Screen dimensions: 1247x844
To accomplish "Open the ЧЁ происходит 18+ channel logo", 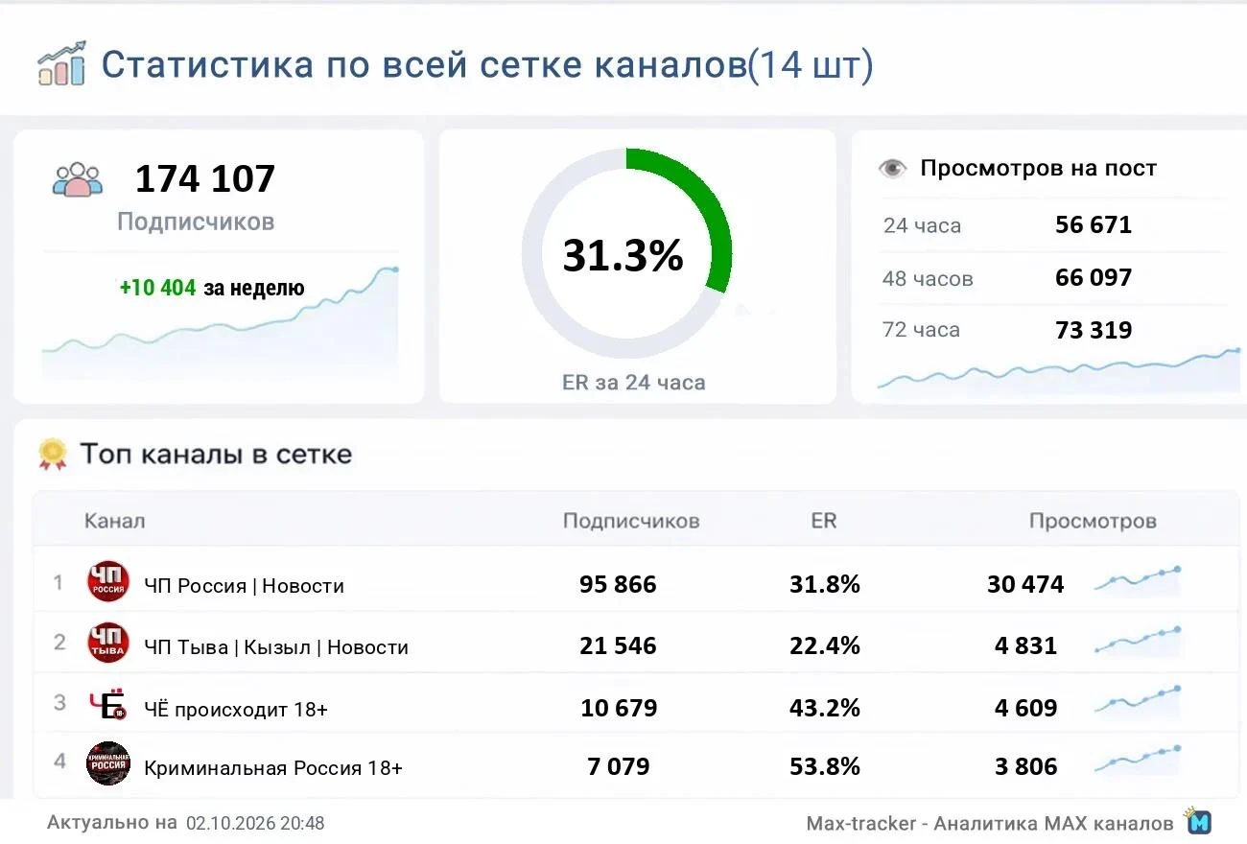I will click(x=107, y=704).
